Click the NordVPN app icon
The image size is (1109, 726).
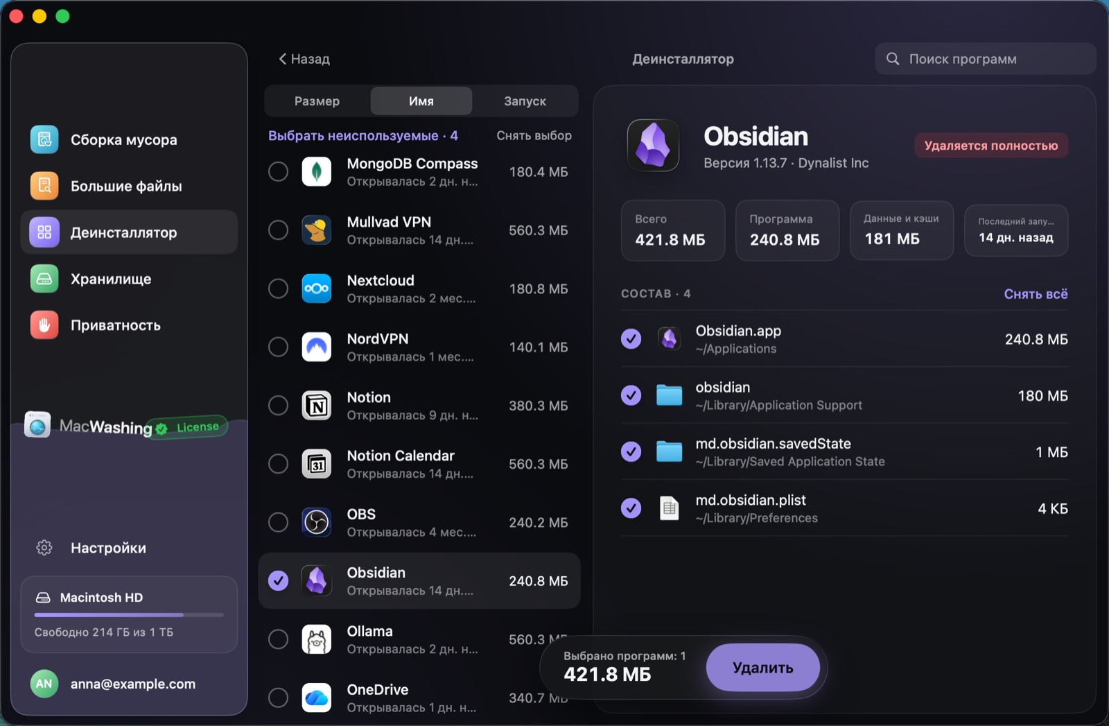pyautogui.click(x=317, y=347)
